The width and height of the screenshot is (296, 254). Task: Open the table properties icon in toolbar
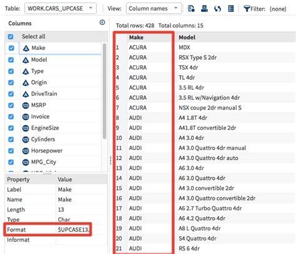[x=191, y=9]
